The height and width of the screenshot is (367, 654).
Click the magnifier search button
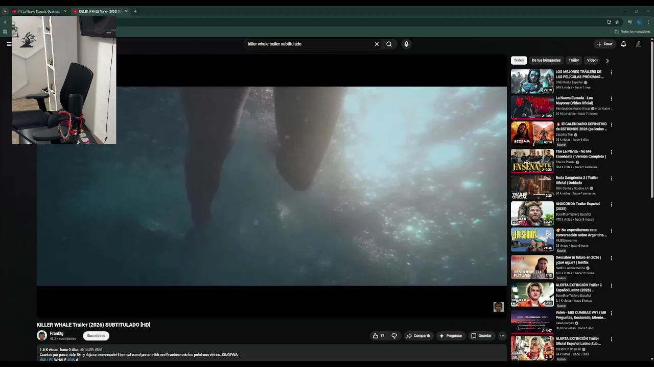coord(389,44)
